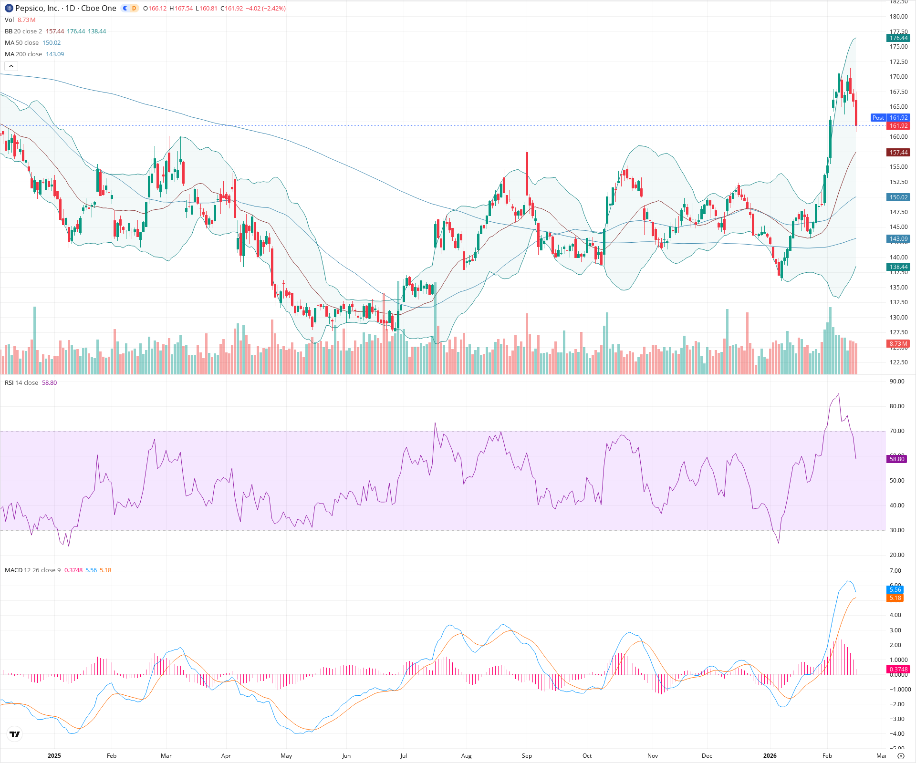The image size is (916, 763).
Task: Select the RSI 14 close indicator legend
Action: [21, 382]
